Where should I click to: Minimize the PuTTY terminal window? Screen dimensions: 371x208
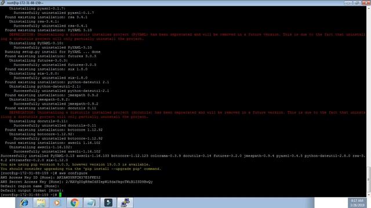348,2
